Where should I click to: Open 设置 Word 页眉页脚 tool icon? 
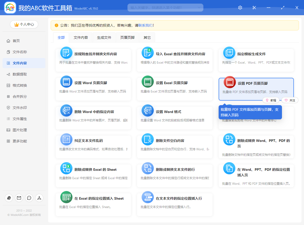point(66,82)
